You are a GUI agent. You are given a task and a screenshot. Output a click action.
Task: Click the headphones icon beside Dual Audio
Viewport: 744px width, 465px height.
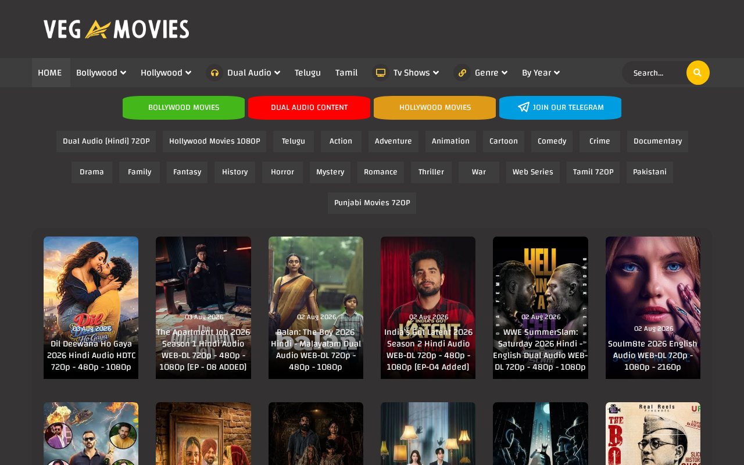pyautogui.click(x=214, y=73)
